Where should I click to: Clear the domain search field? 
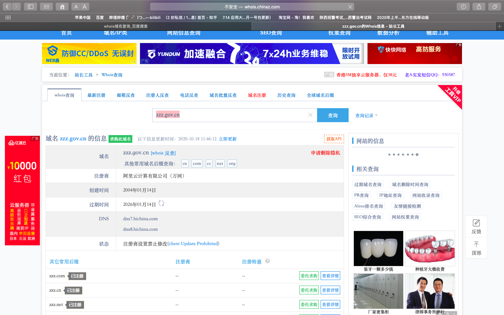(x=310, y=115)
